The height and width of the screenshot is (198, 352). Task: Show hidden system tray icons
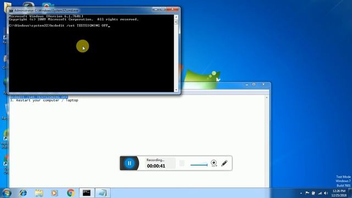(301, 193)
